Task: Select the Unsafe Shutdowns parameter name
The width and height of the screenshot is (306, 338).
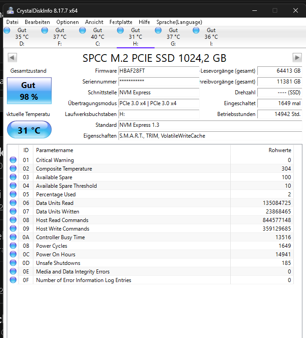Action: coord(58,263)
